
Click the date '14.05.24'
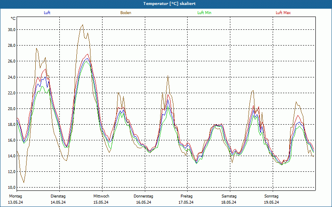pyautogui.click(x=58, y=202)
